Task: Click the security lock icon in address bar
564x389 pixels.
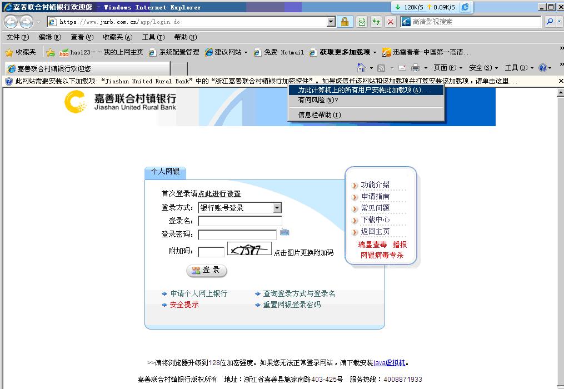Action: (345, 22)
